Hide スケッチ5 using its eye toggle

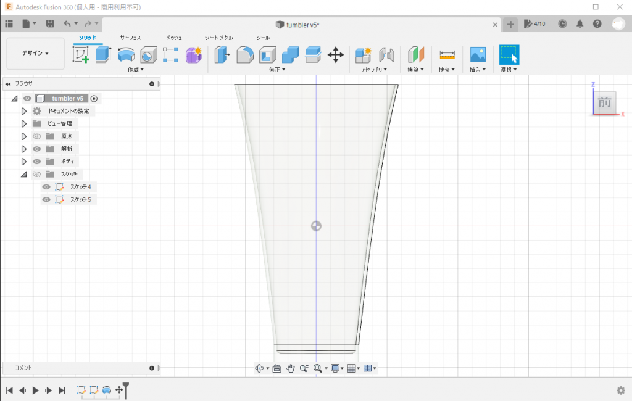pos(46,199)
